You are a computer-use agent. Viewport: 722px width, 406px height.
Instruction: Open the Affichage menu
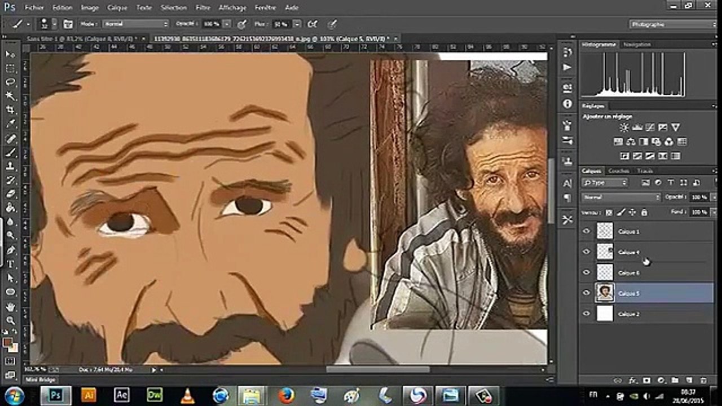pos(232,8)
